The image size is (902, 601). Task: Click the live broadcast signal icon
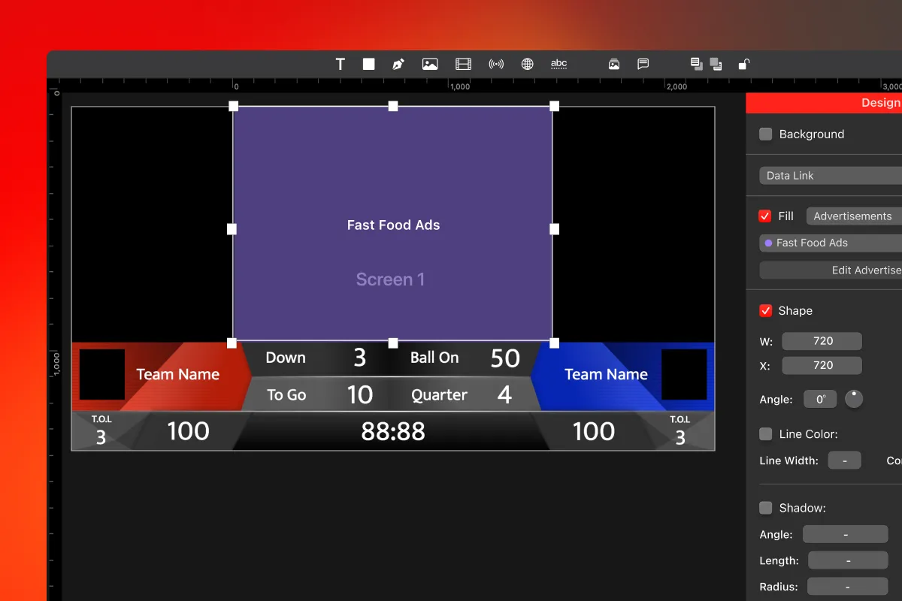pyautogui.click(x=496, y=65)
